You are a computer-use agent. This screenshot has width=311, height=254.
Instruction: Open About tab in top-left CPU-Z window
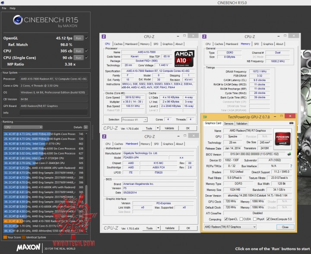coord(179,44)
